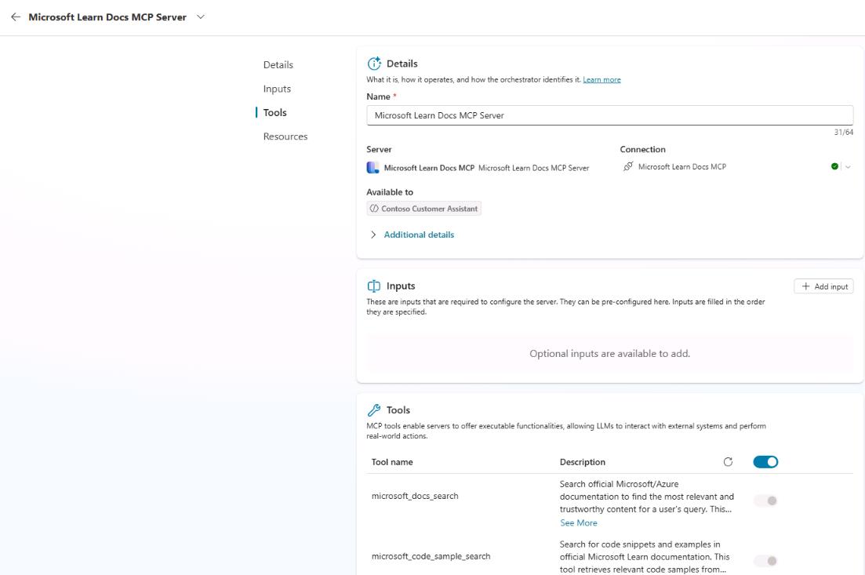
Task: Select Resources in side navigation
Action: [285, 136]
